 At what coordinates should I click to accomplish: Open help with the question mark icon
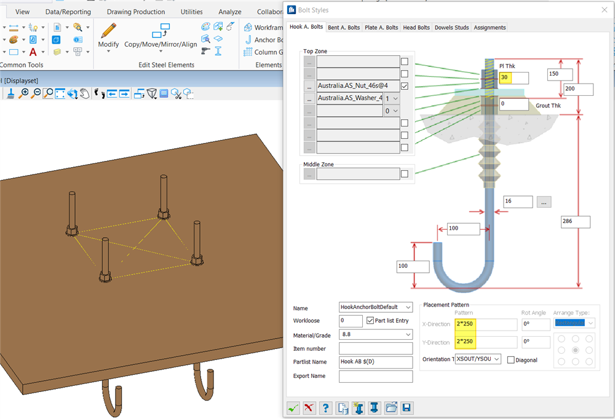[x=326, y=407]
